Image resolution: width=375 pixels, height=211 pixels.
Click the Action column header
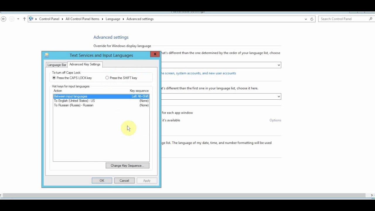click(x=58, y=91)
